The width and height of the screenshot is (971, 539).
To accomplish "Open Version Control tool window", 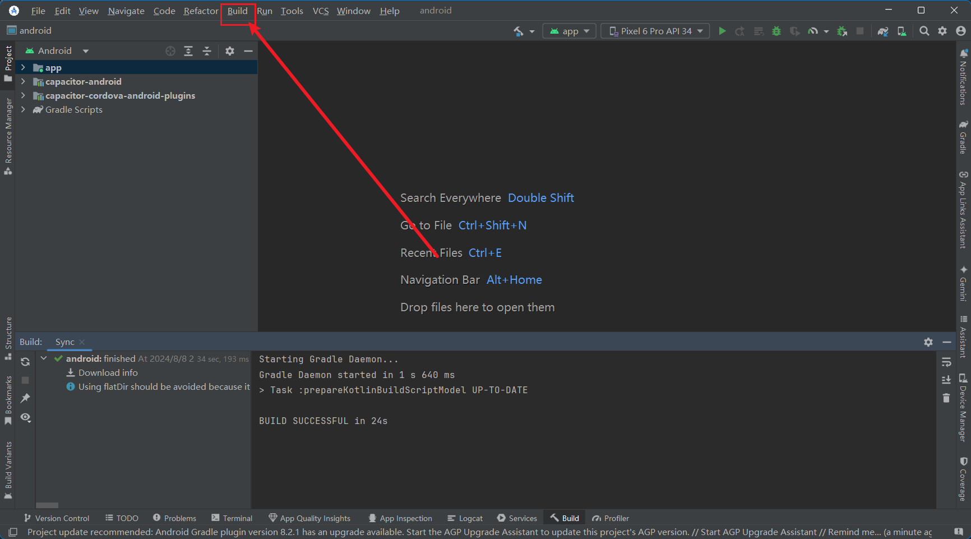I will tap(57, 518).
